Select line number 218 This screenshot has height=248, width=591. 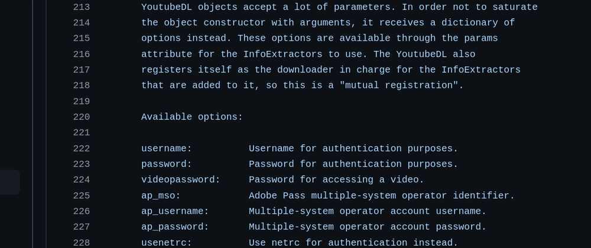pyautogui.click(x=82, y=86)
